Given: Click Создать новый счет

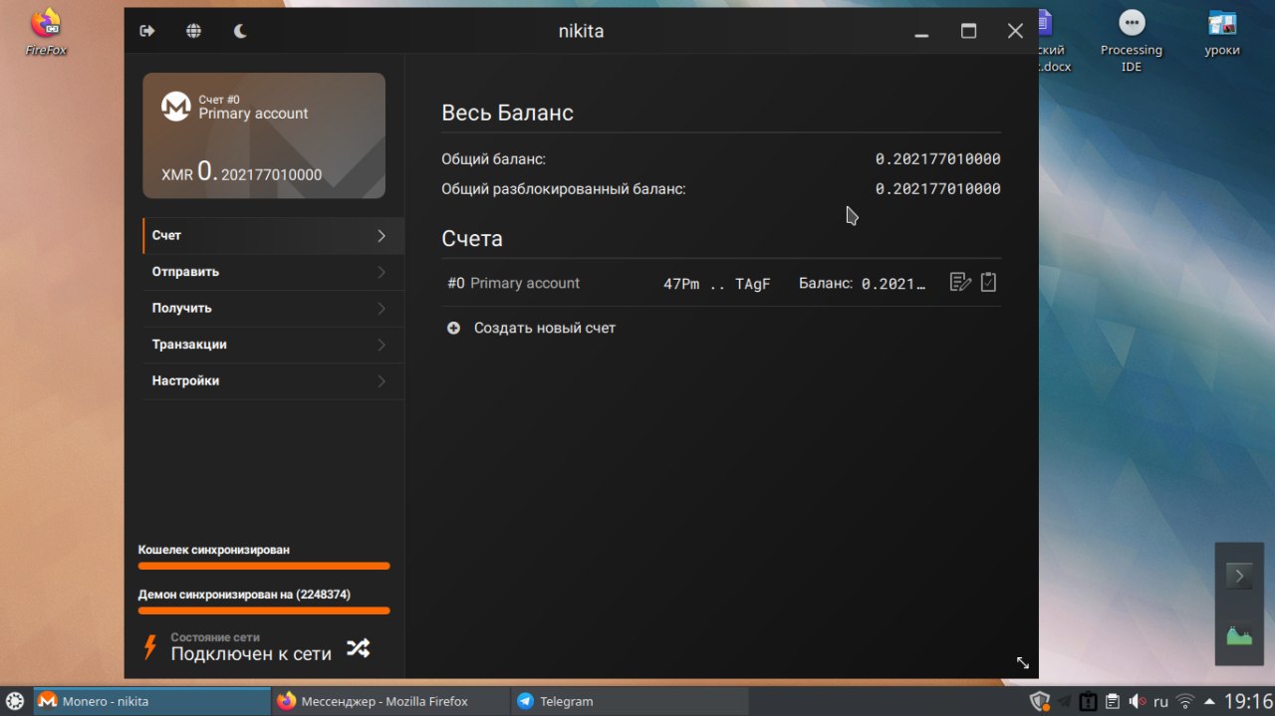Looking at the screenshot, I should (545, 328).
